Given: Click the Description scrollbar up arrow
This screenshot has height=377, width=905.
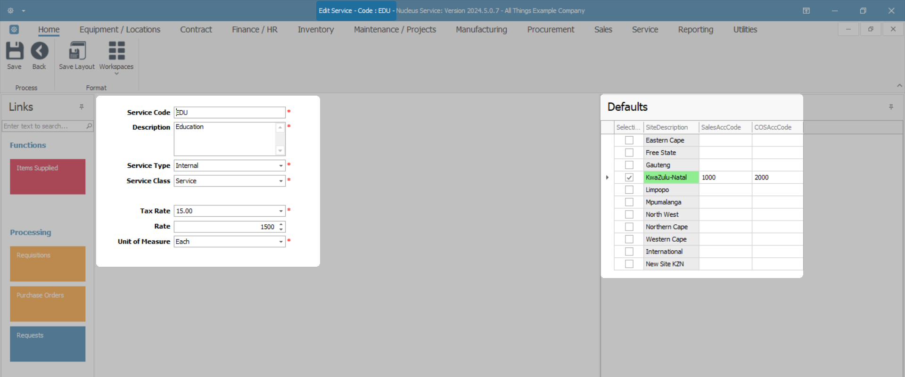Looking at the screenshot, I should pyautogui.click(x=280, y=127).
